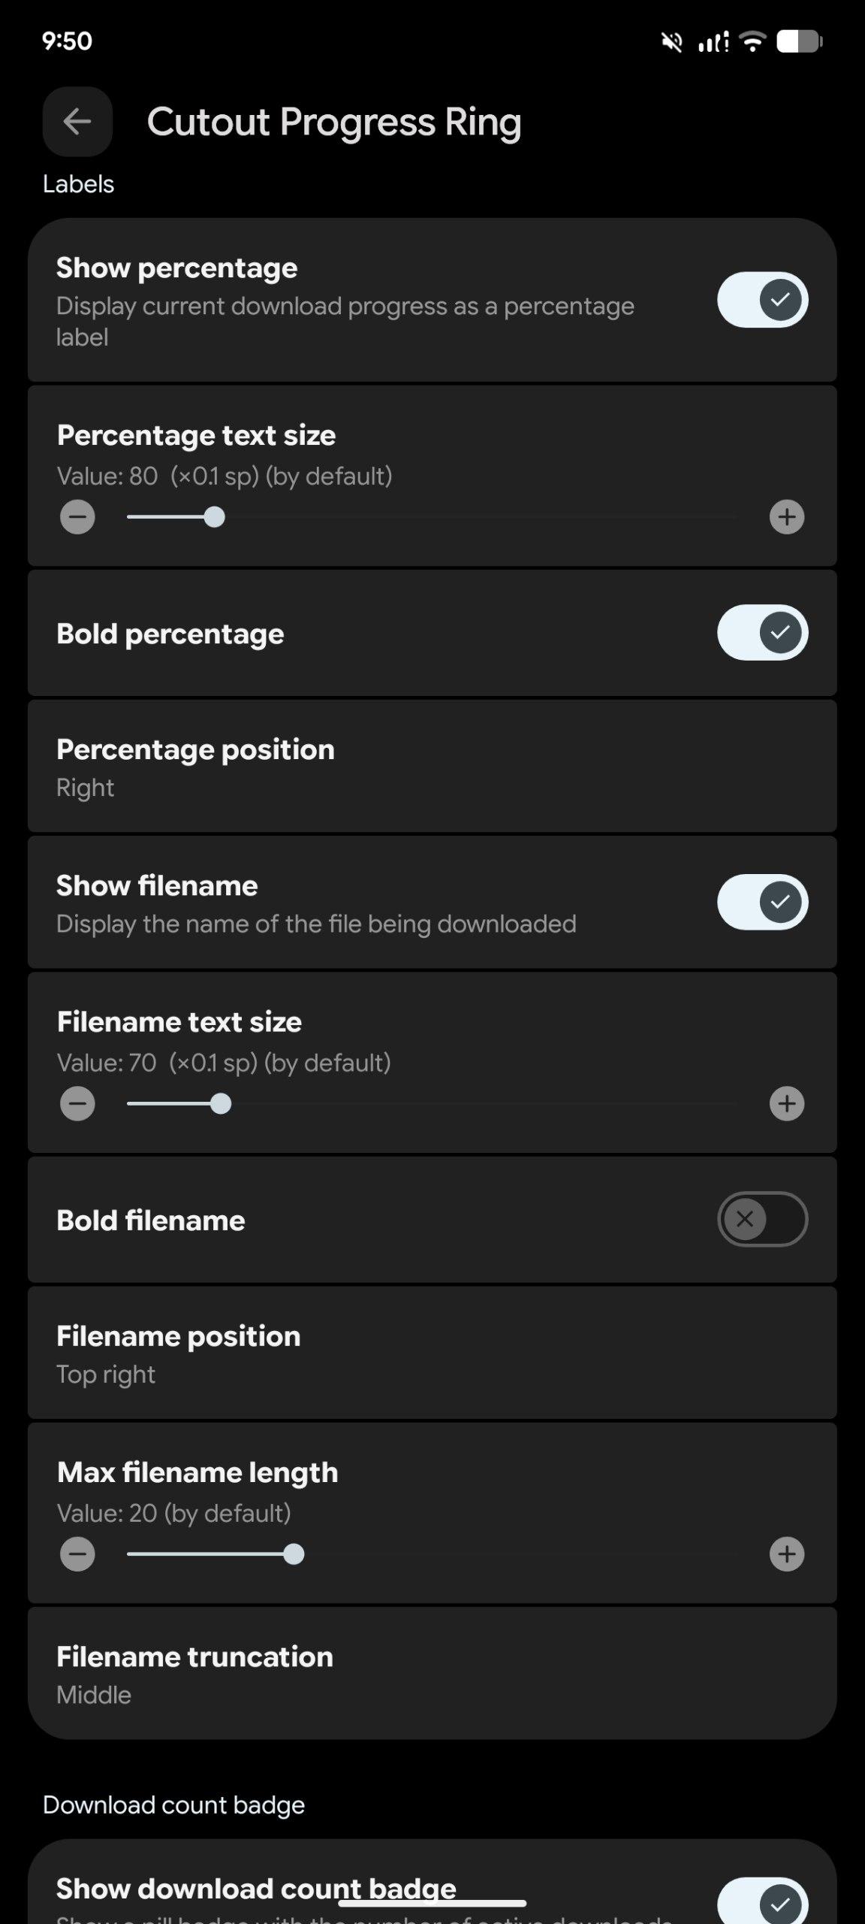Increase Percentage text size with plus icon
Viewport: 865px width, 1924px height.
point(786,517)
